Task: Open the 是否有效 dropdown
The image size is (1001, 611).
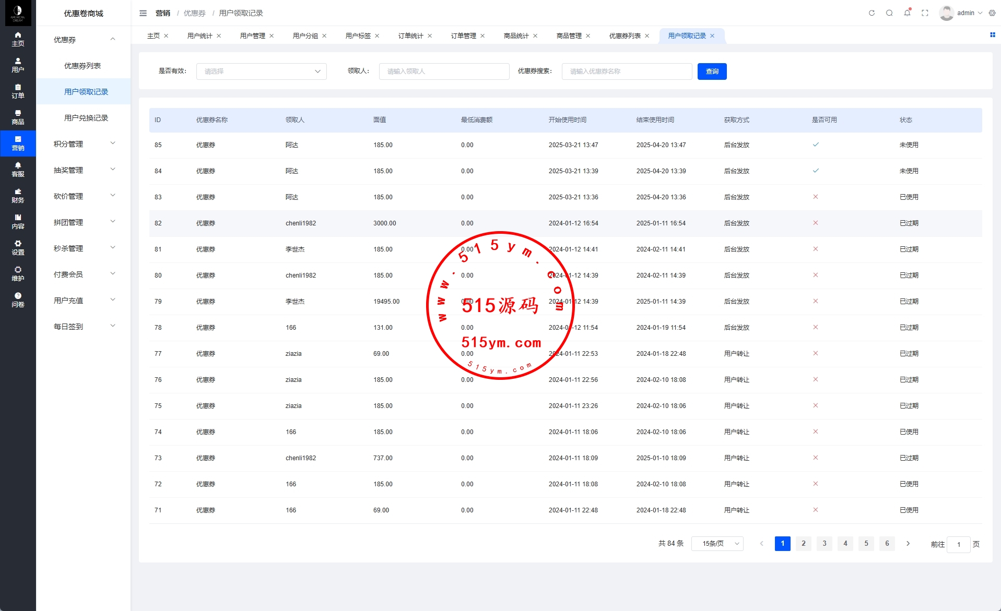Action: point(261,71)
